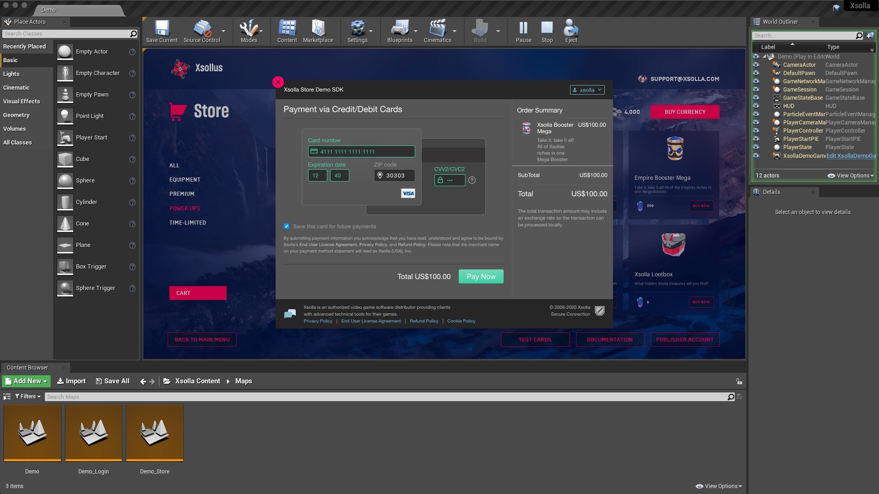Toggle visibility of GameStateBase

(756, 98)
